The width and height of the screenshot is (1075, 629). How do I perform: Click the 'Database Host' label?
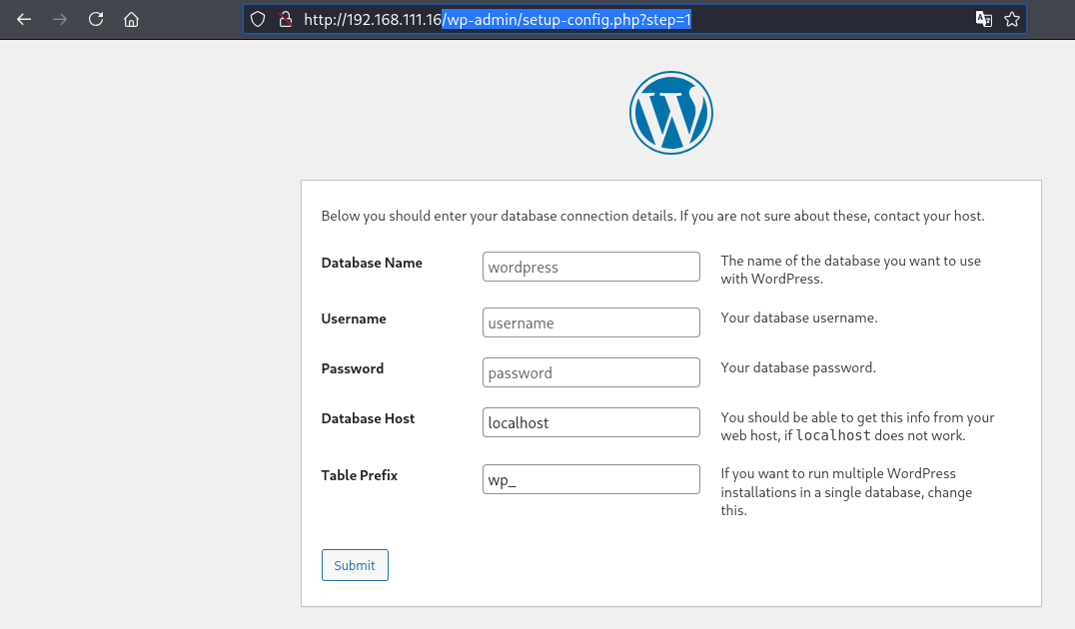pos(369,418)
